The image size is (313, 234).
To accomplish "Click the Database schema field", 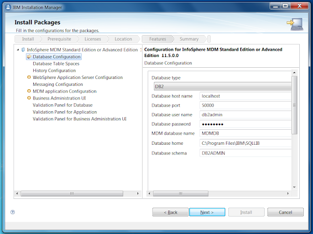I will [246, 153].
